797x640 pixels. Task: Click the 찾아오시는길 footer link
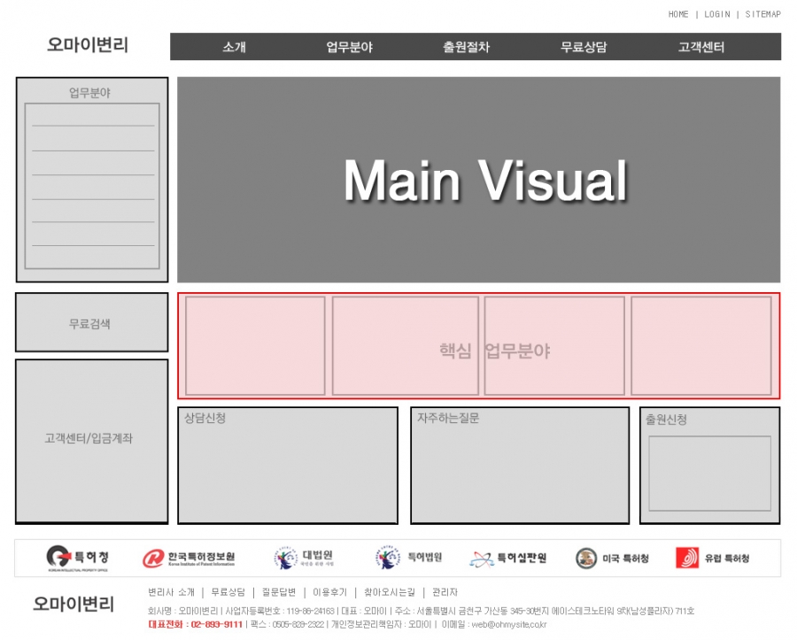(389, 592)
